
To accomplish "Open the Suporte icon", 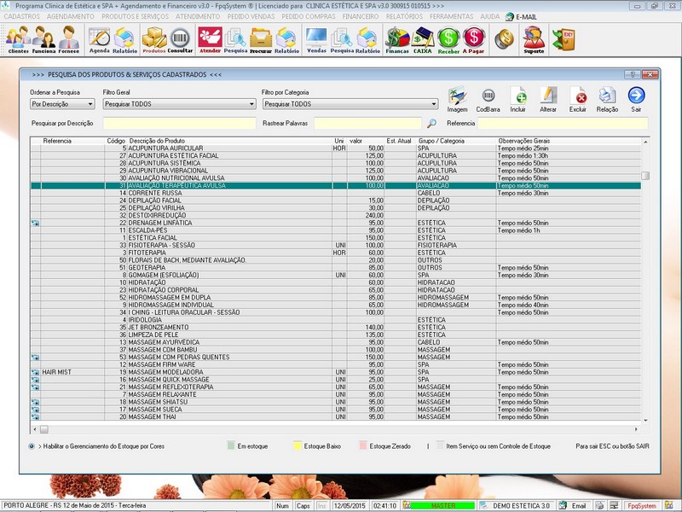I will (534, 39).
